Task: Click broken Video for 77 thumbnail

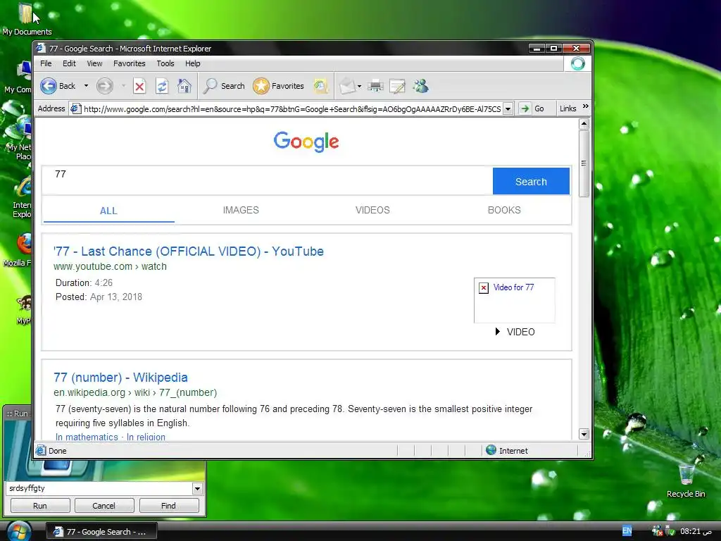Action: click(x=514, y=300)
